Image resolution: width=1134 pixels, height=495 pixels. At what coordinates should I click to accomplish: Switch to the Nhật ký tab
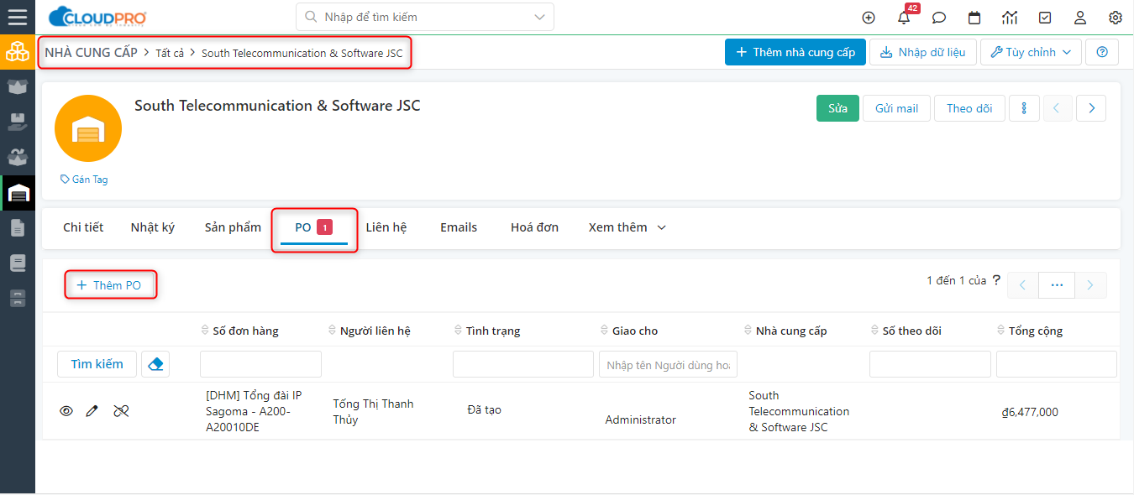coord(153,227)
